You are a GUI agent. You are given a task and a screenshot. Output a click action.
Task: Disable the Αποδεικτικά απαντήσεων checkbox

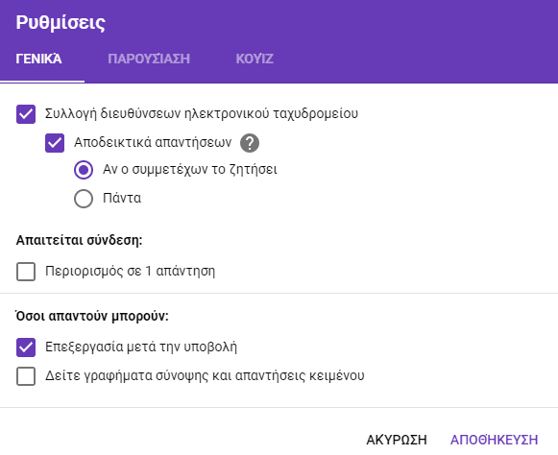click(55, 143)
